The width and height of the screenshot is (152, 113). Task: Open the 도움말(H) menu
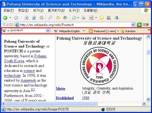tap(91, 10)
